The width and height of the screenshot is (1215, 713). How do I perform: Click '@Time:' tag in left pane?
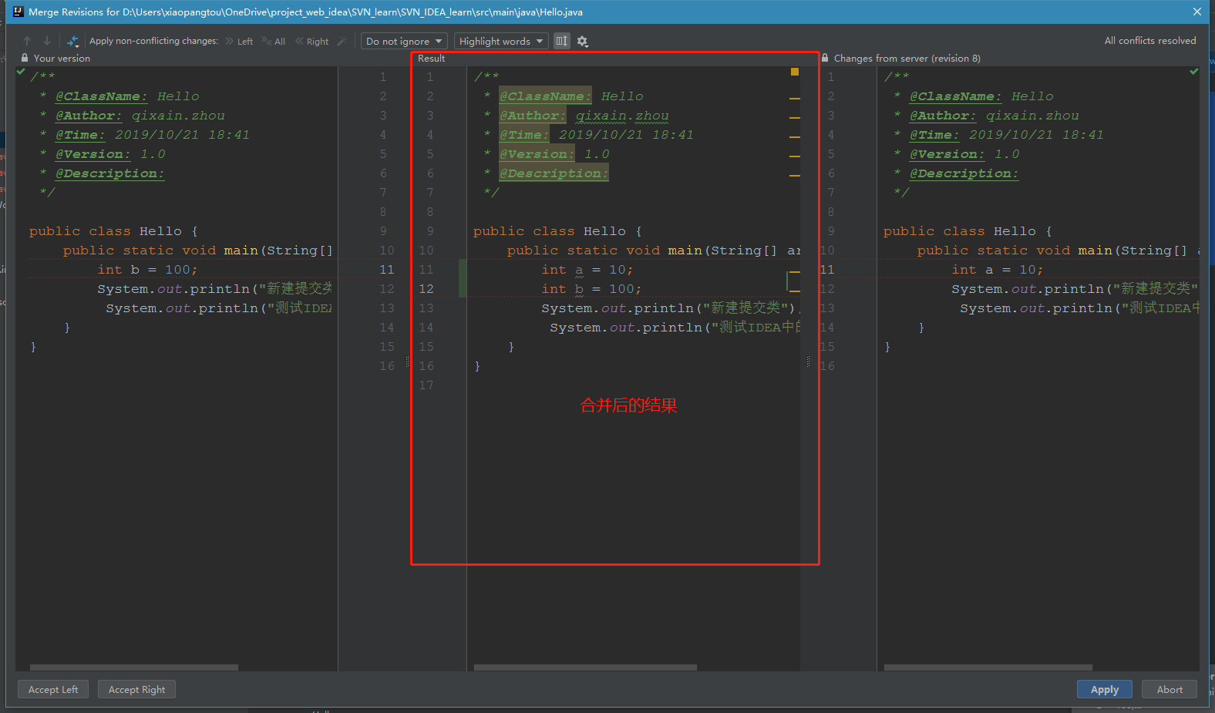pos(80,135)
